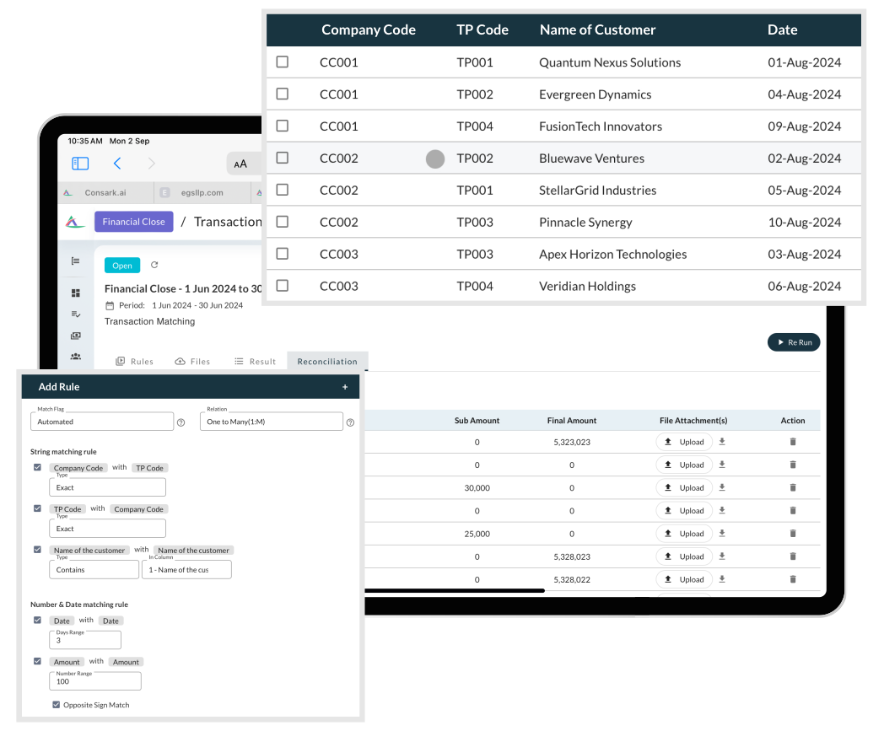Screen dimensions: 884x731
Task: Refresh using the reload icon beside Open badge
Action: click(154, 265)
